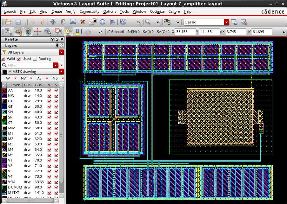Select the selection pointer tool icon

[8, 32]
